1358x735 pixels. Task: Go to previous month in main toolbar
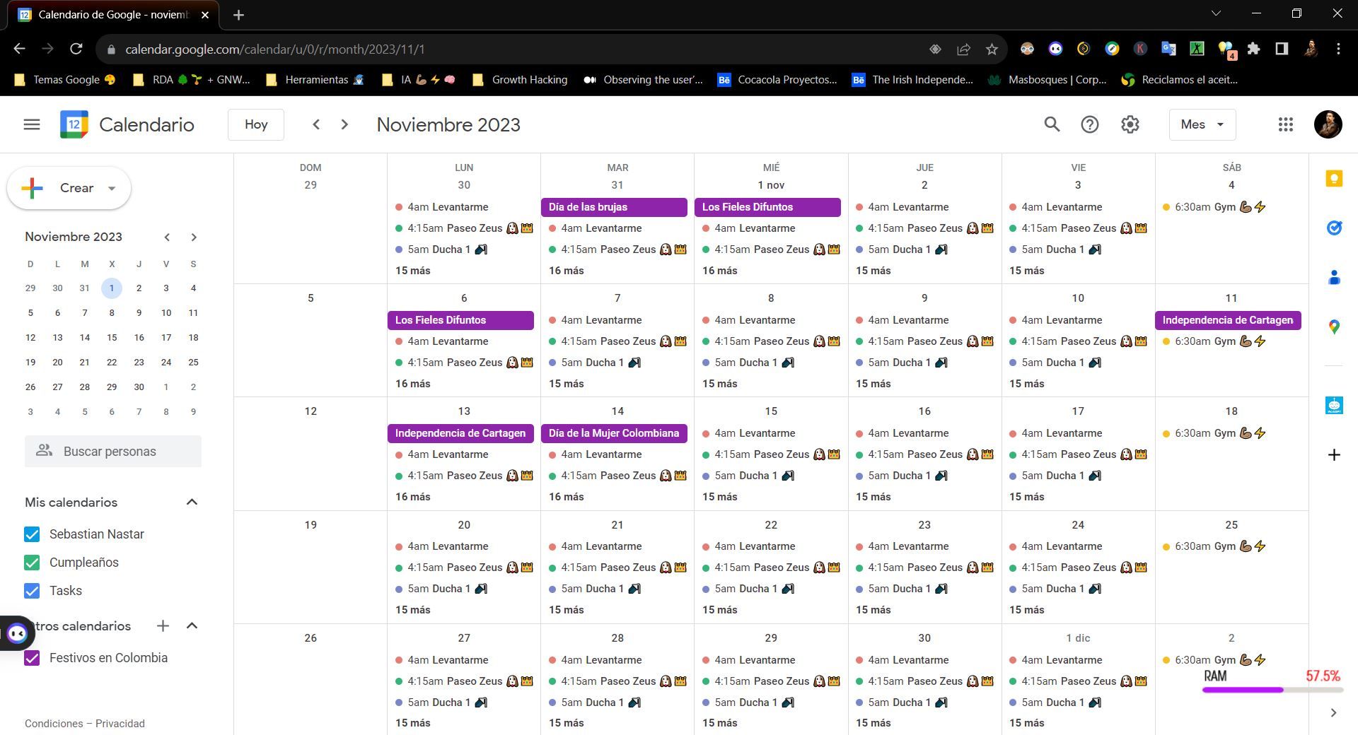pos(316,124)
